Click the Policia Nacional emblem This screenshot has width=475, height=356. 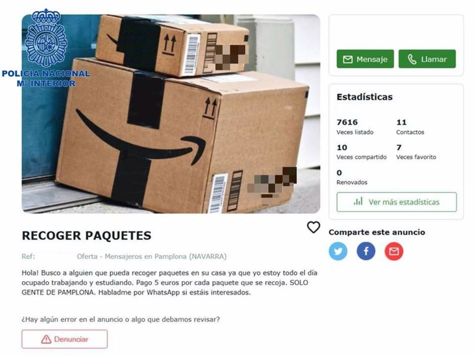click(x=46, y=38)
